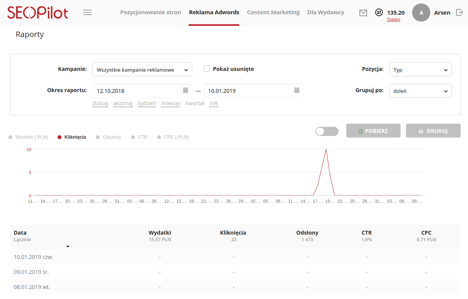Click the logout icon next to Arsen
The height and width of the screenshot is (299, 468).
pos(459,12)
